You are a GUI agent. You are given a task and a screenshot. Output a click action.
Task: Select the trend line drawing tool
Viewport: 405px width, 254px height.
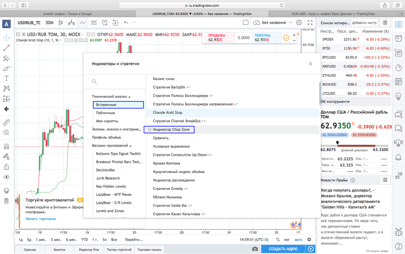[6, 48]
